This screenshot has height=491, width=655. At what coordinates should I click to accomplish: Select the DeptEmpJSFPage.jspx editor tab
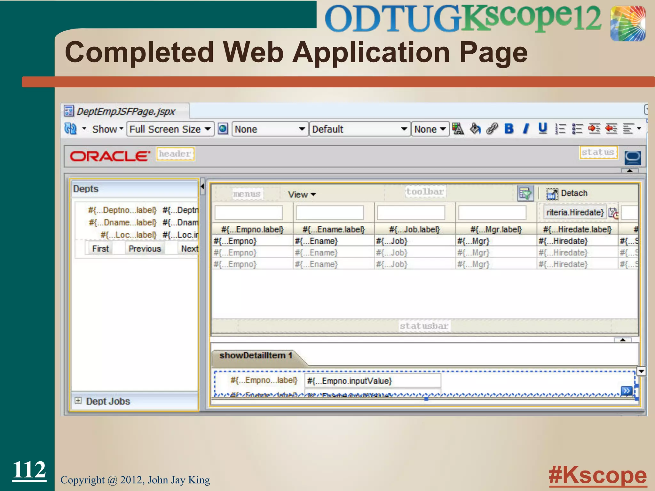(125, 111)
